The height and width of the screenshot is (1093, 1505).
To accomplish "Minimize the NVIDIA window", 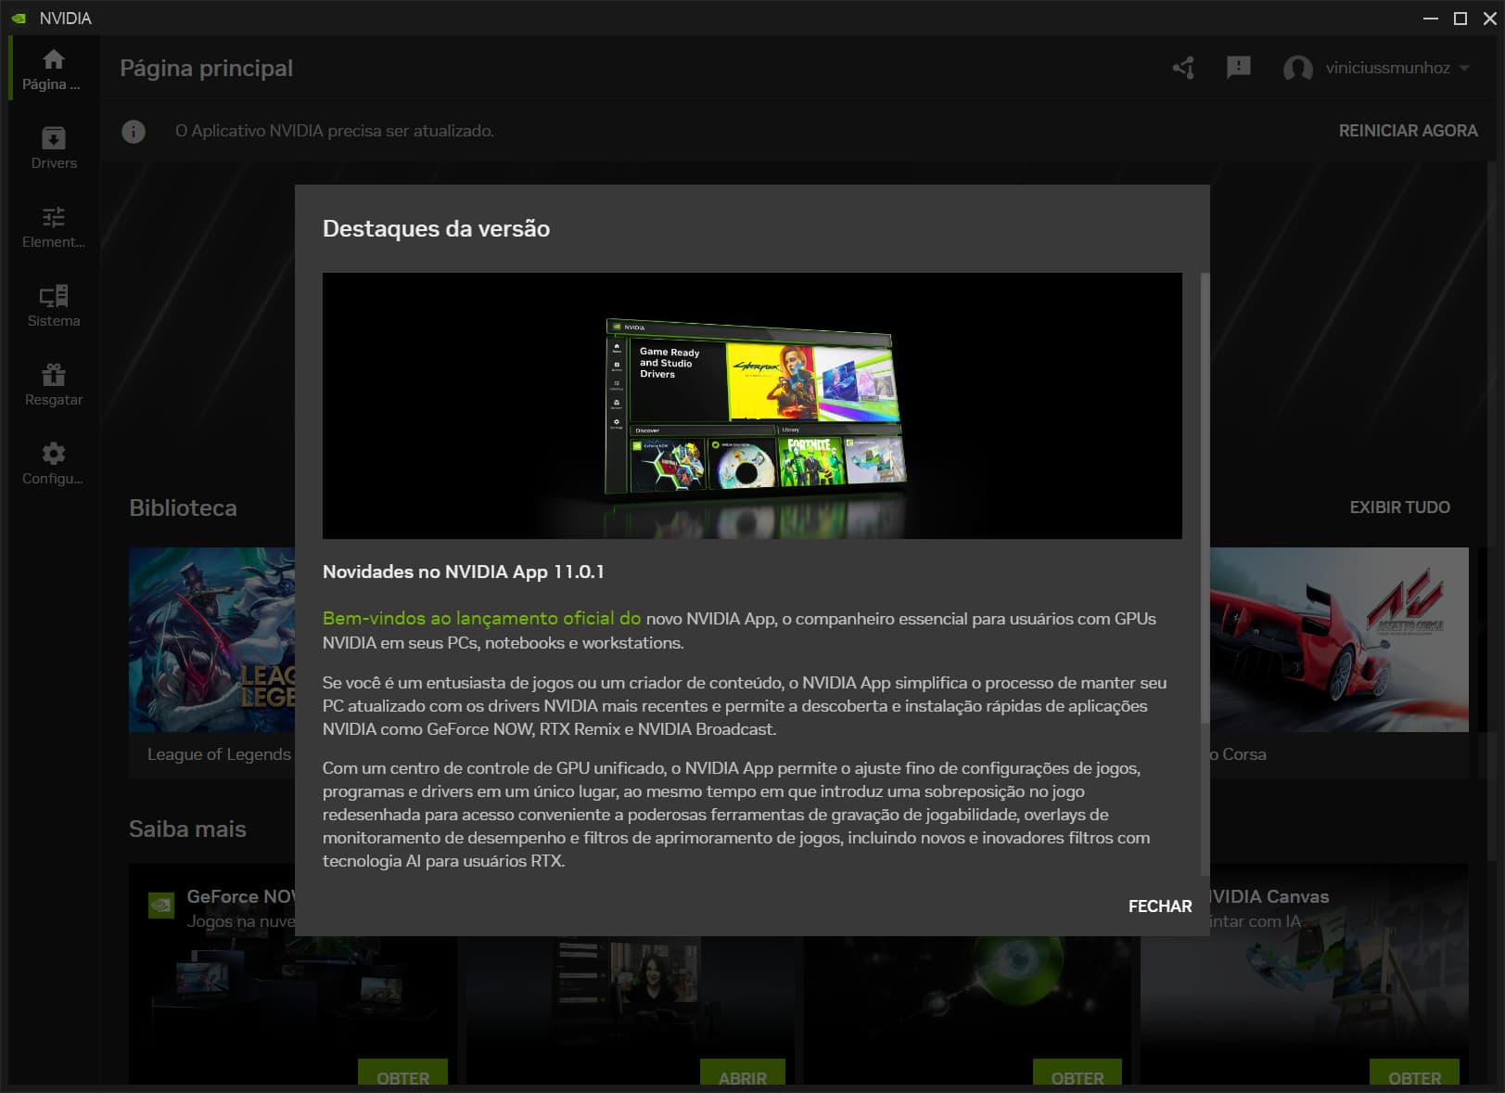I will point(1430,18).
